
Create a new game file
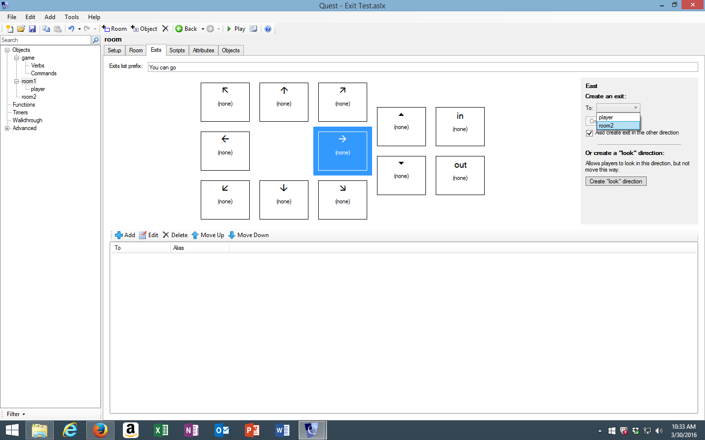click(x=9, y=29)
